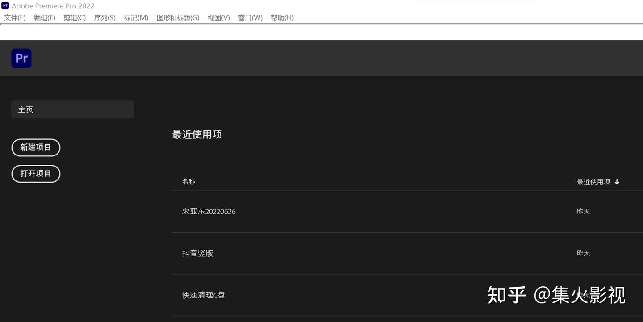Open the recent project 快速清理C盘
This screenshot has width=643, height=322.
click(203, 295)
